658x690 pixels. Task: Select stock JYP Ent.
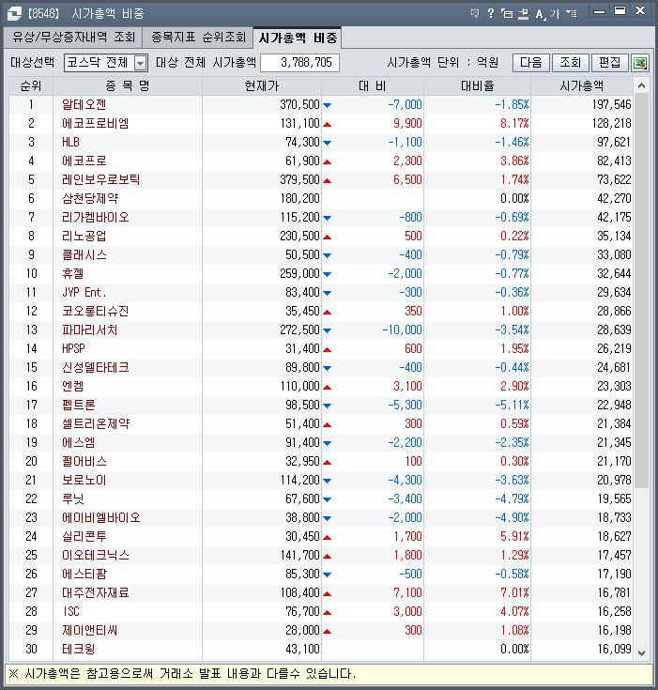click(84, 292)
